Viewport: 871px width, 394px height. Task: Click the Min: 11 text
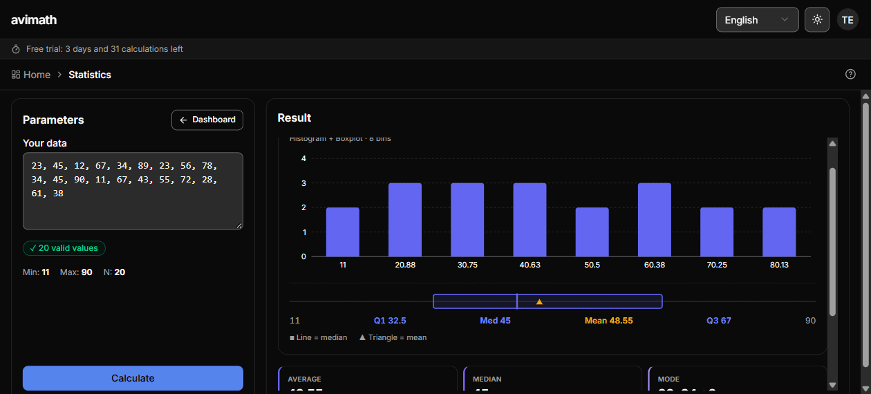pos(36,272)
